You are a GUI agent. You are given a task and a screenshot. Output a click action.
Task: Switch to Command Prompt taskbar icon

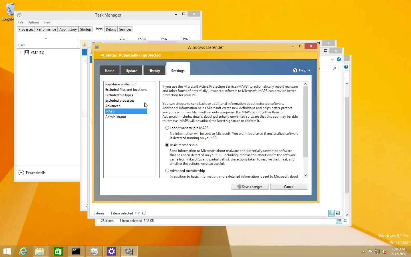(x=76, y=251)
